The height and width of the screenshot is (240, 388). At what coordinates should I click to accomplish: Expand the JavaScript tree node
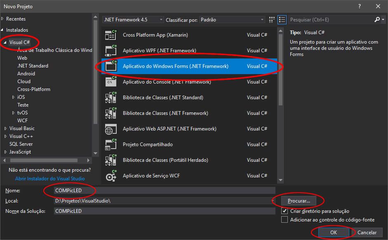[x=5, y=152]
